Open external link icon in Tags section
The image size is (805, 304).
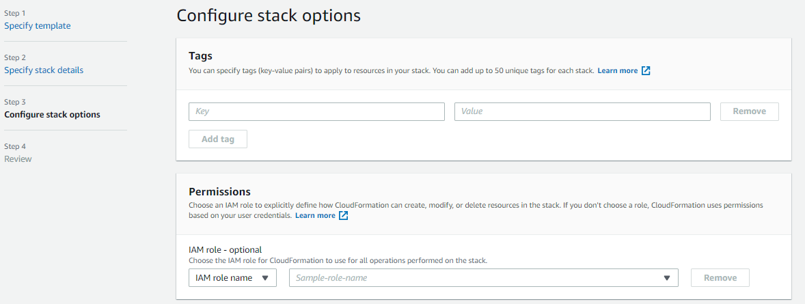(646, 71)
